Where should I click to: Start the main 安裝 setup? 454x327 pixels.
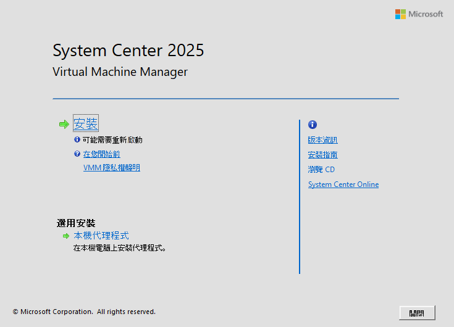coord(86,124)
